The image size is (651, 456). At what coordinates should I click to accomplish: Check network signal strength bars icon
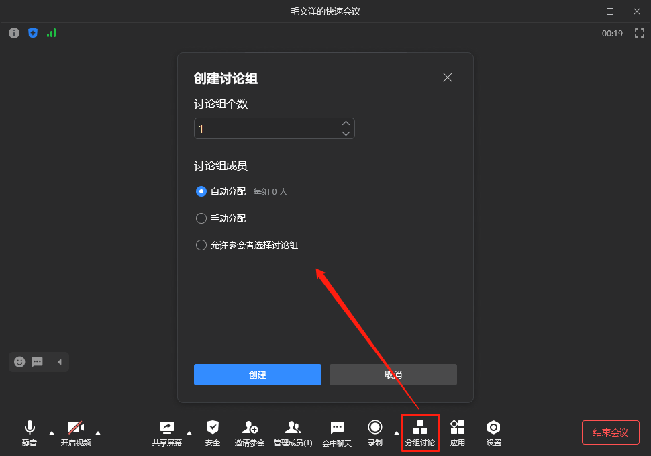[51, 33]
